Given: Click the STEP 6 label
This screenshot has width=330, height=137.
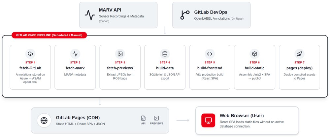Looking at the screenshot, I should [x=255, y=62].
